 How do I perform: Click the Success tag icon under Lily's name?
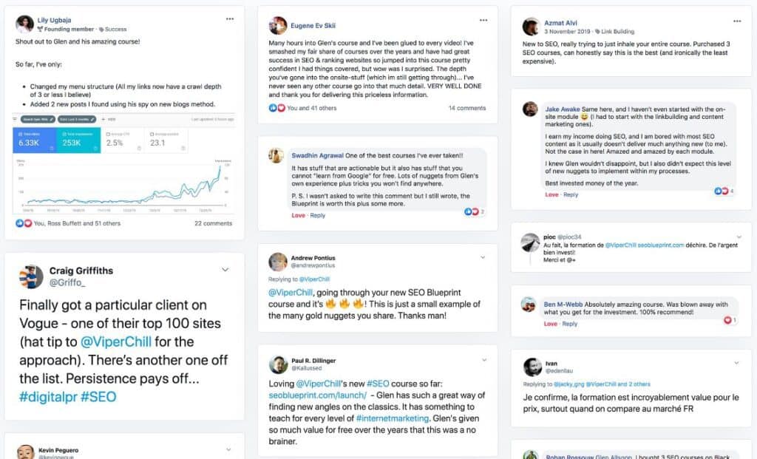tap(101, 29)
